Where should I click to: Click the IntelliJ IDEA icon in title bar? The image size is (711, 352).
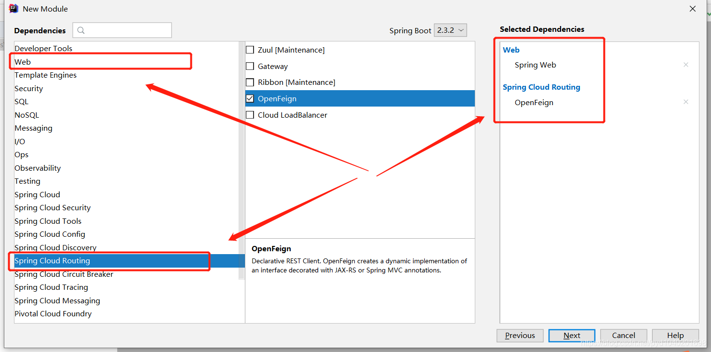coord(13,9)
